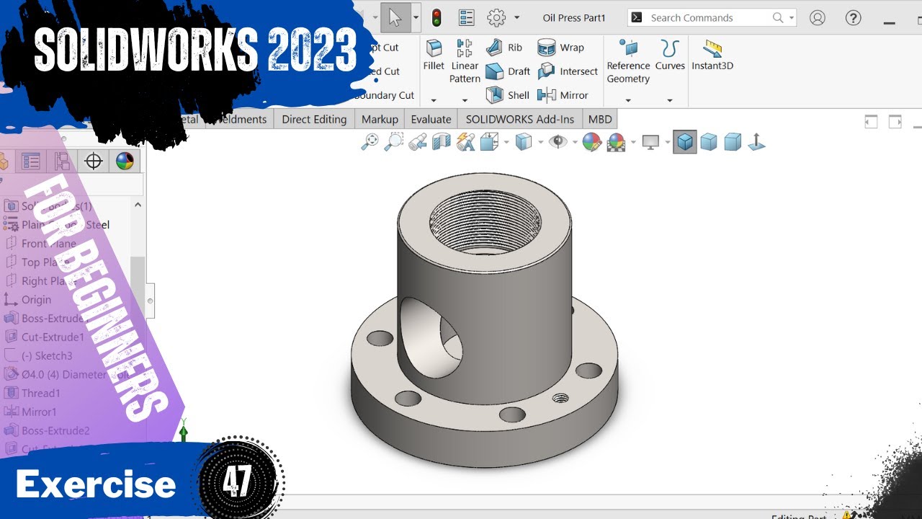922x519 pixels.
Task: Expand the Fillet dropdown arrow
Action: tap(434, 100)
